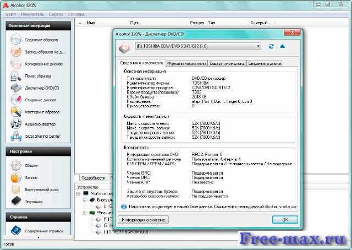Open the Виртуальный диск settings icon
Viewport: 352px width, 250px height.
16,189
